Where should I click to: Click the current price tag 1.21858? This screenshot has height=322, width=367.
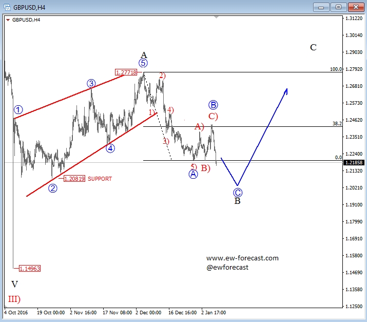354,162
